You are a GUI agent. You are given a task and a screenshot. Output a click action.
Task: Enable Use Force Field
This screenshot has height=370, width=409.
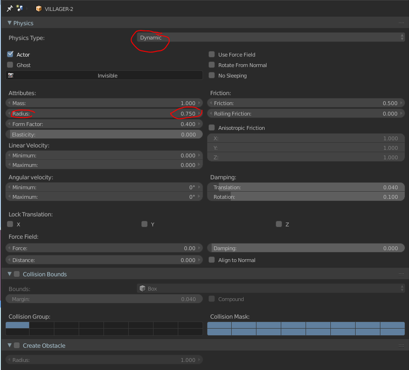[x=212, y=54]
